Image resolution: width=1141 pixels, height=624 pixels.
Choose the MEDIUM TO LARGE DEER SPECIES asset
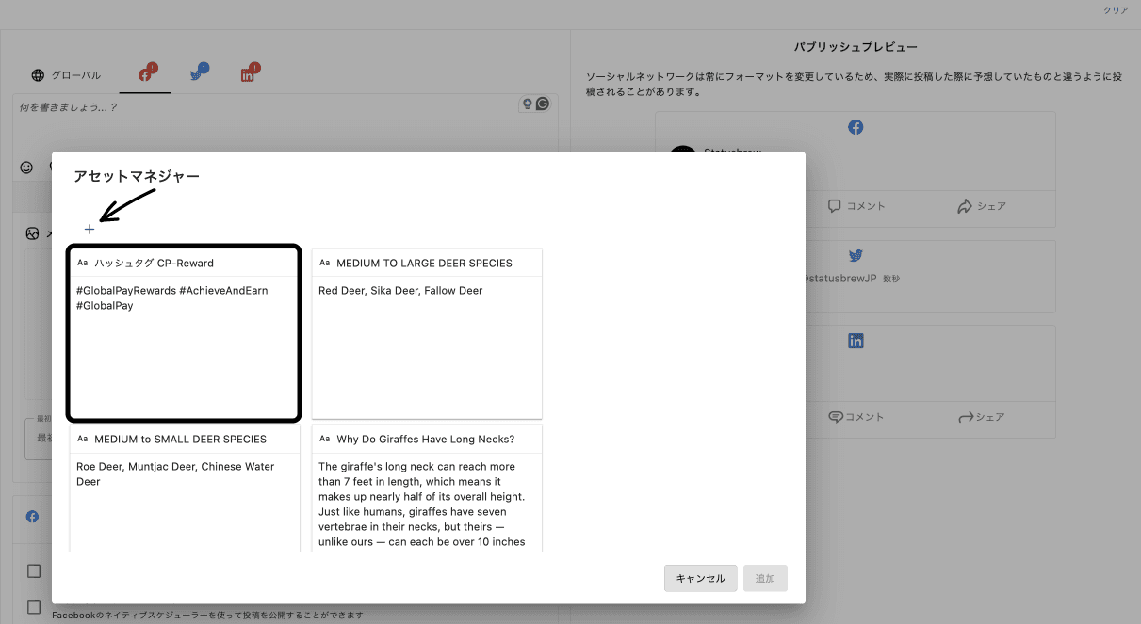pos(427,334)
